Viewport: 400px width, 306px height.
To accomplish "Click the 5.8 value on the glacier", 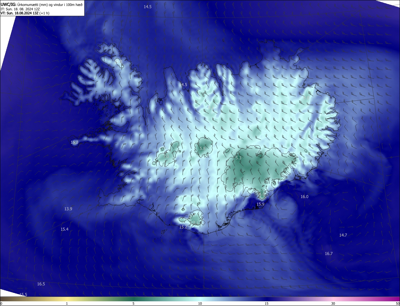I will (x=202, y=148).
